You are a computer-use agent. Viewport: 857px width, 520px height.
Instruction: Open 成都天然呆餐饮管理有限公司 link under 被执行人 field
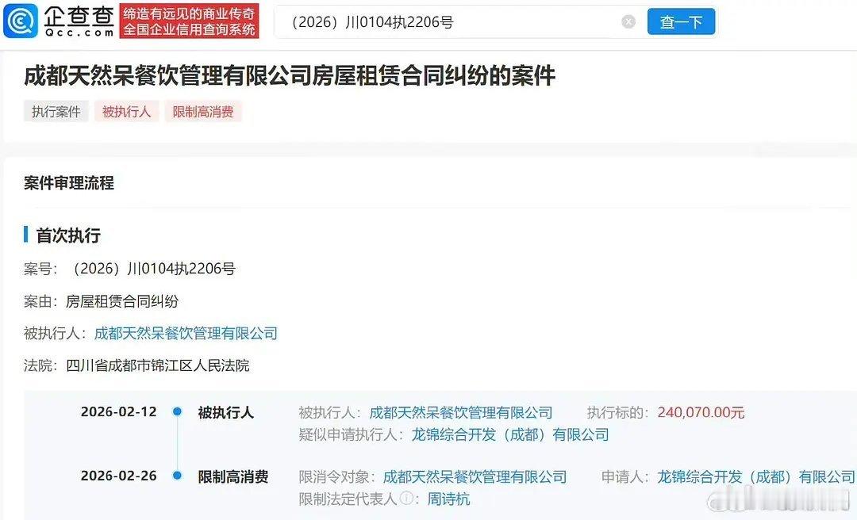[186, 333]
